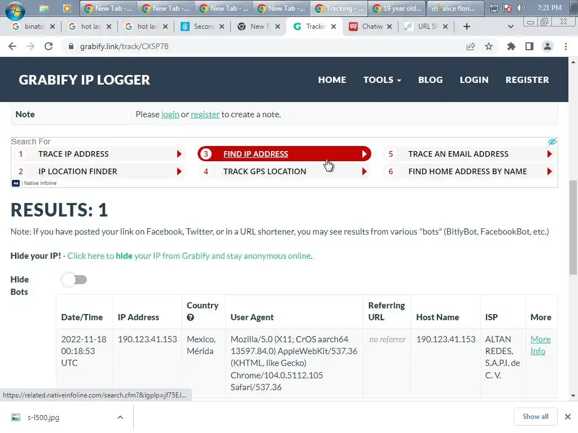
Task: Go back to the previous page
Action: [12, 46]
